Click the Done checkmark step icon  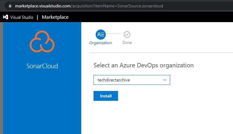click(x=127, y=34)
